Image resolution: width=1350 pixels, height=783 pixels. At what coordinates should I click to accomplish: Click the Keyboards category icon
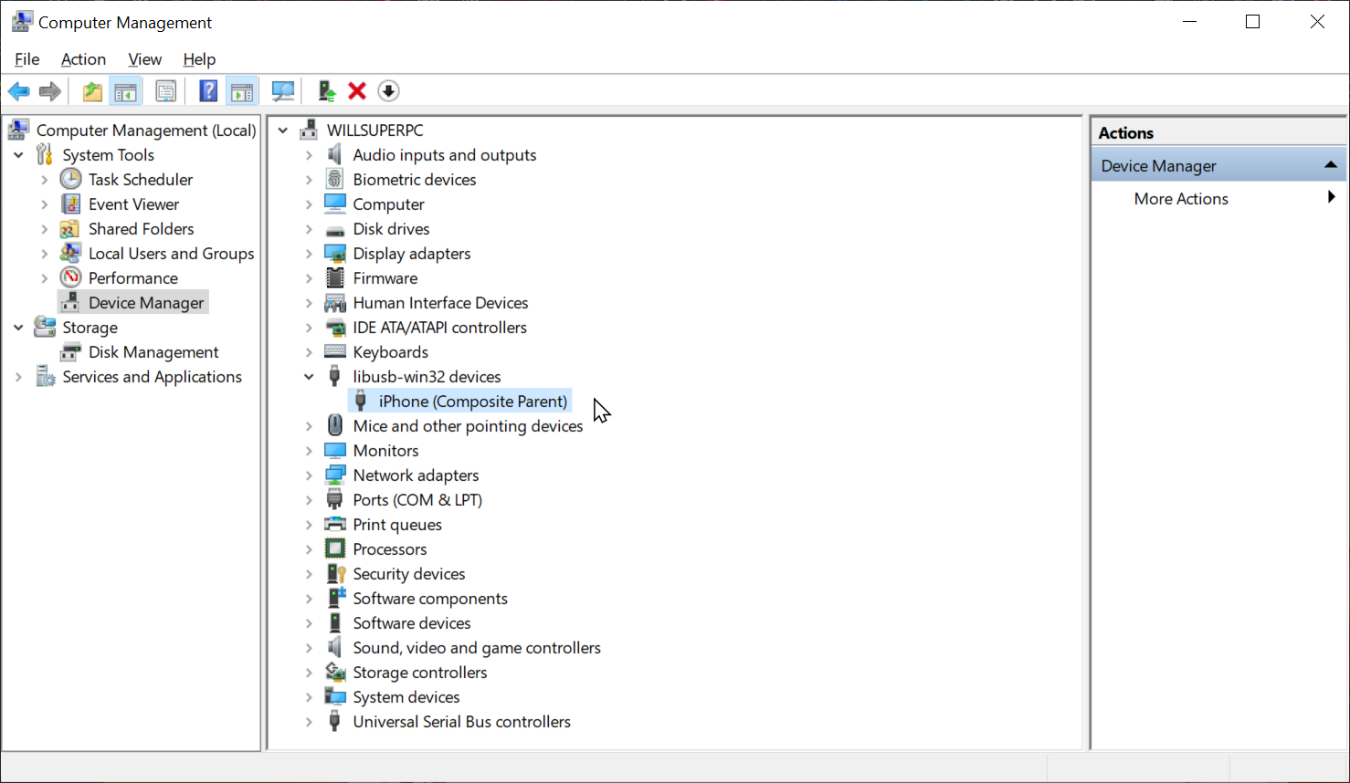(335, 352)
